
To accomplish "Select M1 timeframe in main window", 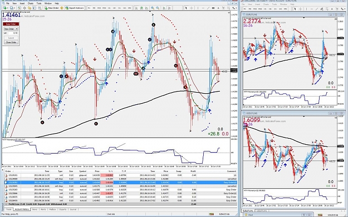I will 89,8.
